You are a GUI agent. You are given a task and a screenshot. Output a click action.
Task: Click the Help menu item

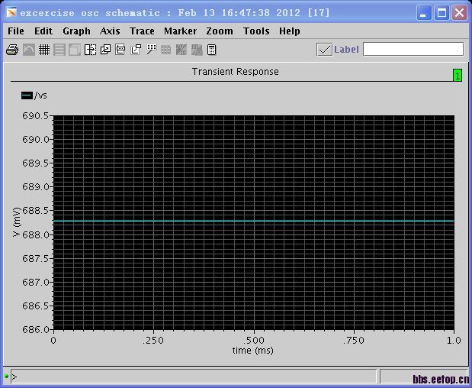pos(289,31)
